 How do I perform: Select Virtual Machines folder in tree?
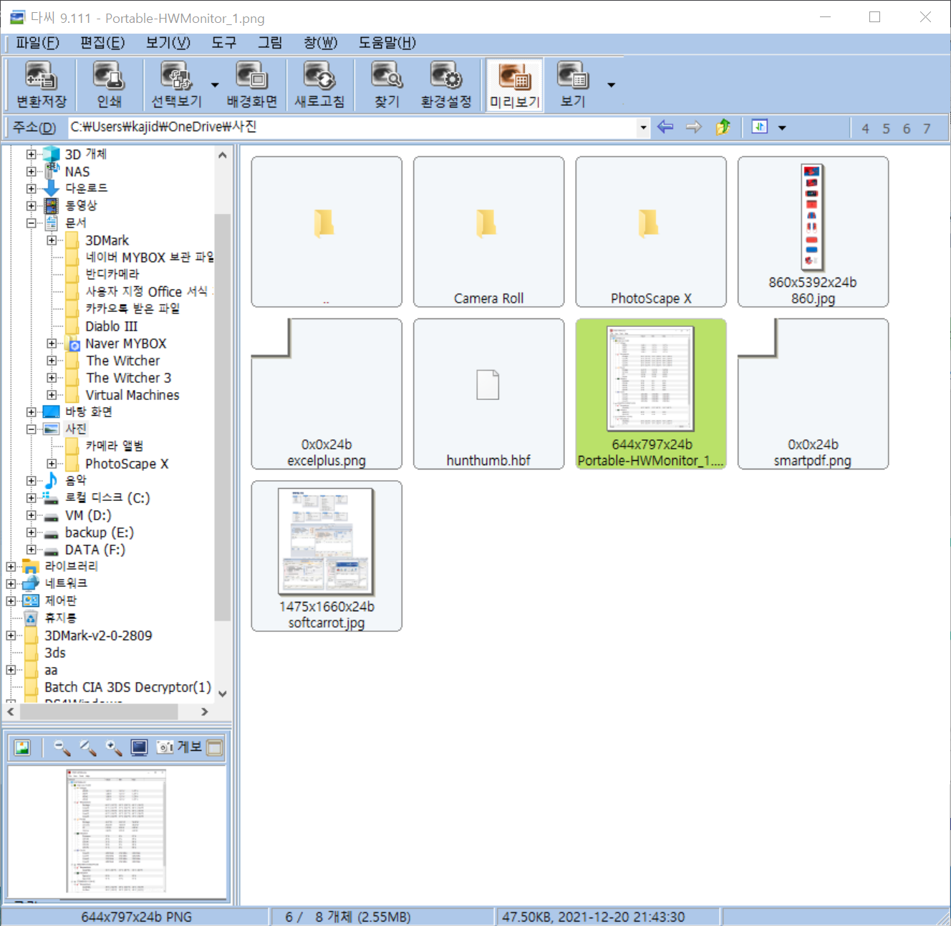[x=132, y=395]
